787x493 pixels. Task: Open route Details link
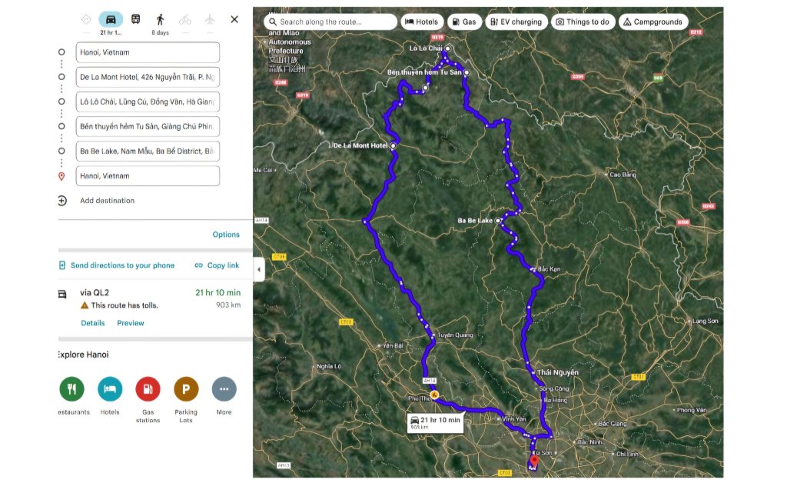(x=93, y=323)
